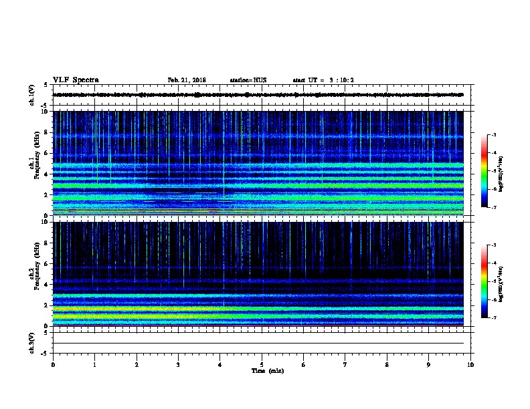530x409 pixels.
Task: Click the 'station=HUS' label
Action: click(248, 80)
